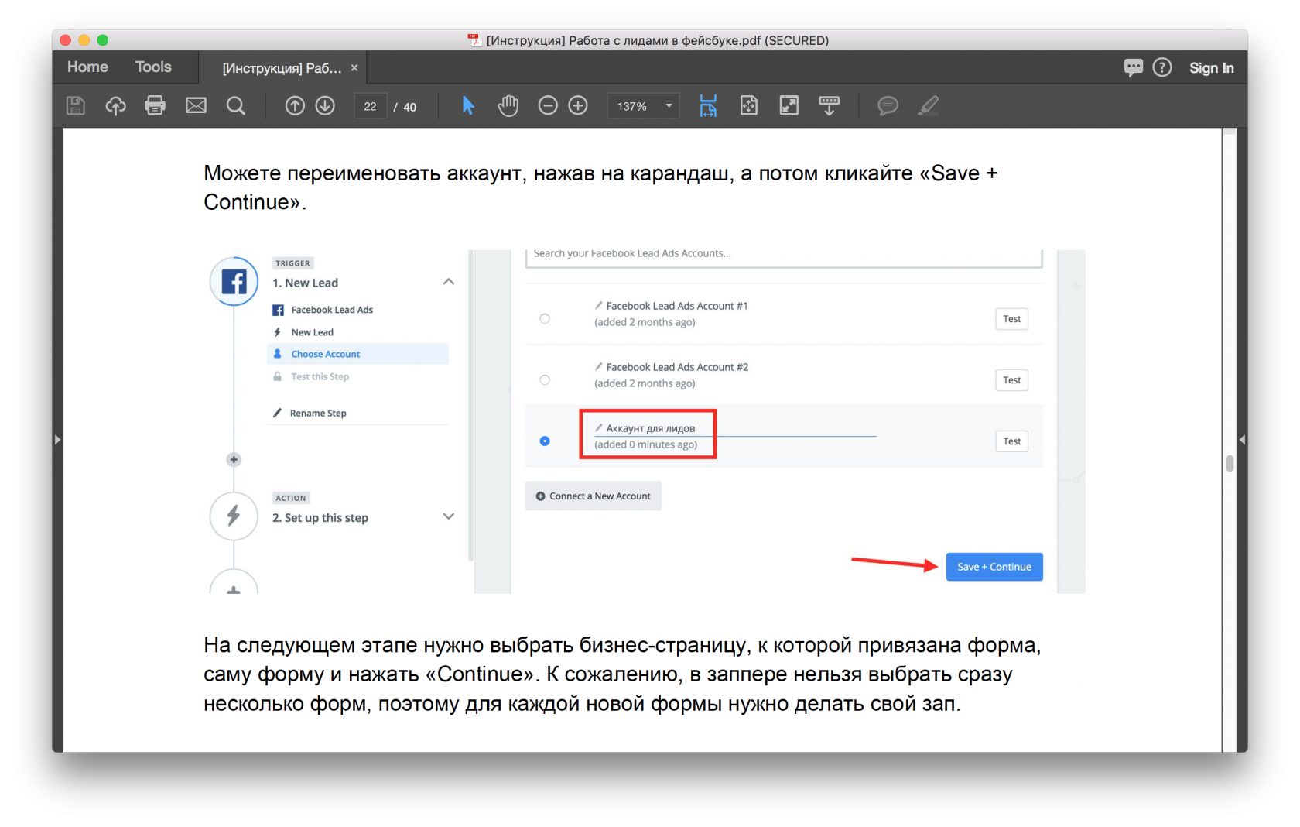The image size is (1300, 827).
Task: Click the Save file icon in toolbar
Action: [75, 106]
